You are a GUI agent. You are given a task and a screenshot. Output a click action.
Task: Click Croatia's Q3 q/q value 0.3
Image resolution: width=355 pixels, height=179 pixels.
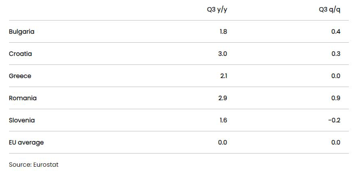[x=336, y=54]
